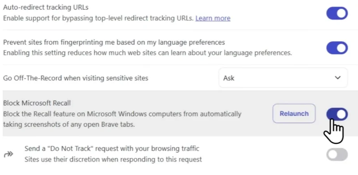
Task: Open the Learn more link
Action: click(213, 18)
